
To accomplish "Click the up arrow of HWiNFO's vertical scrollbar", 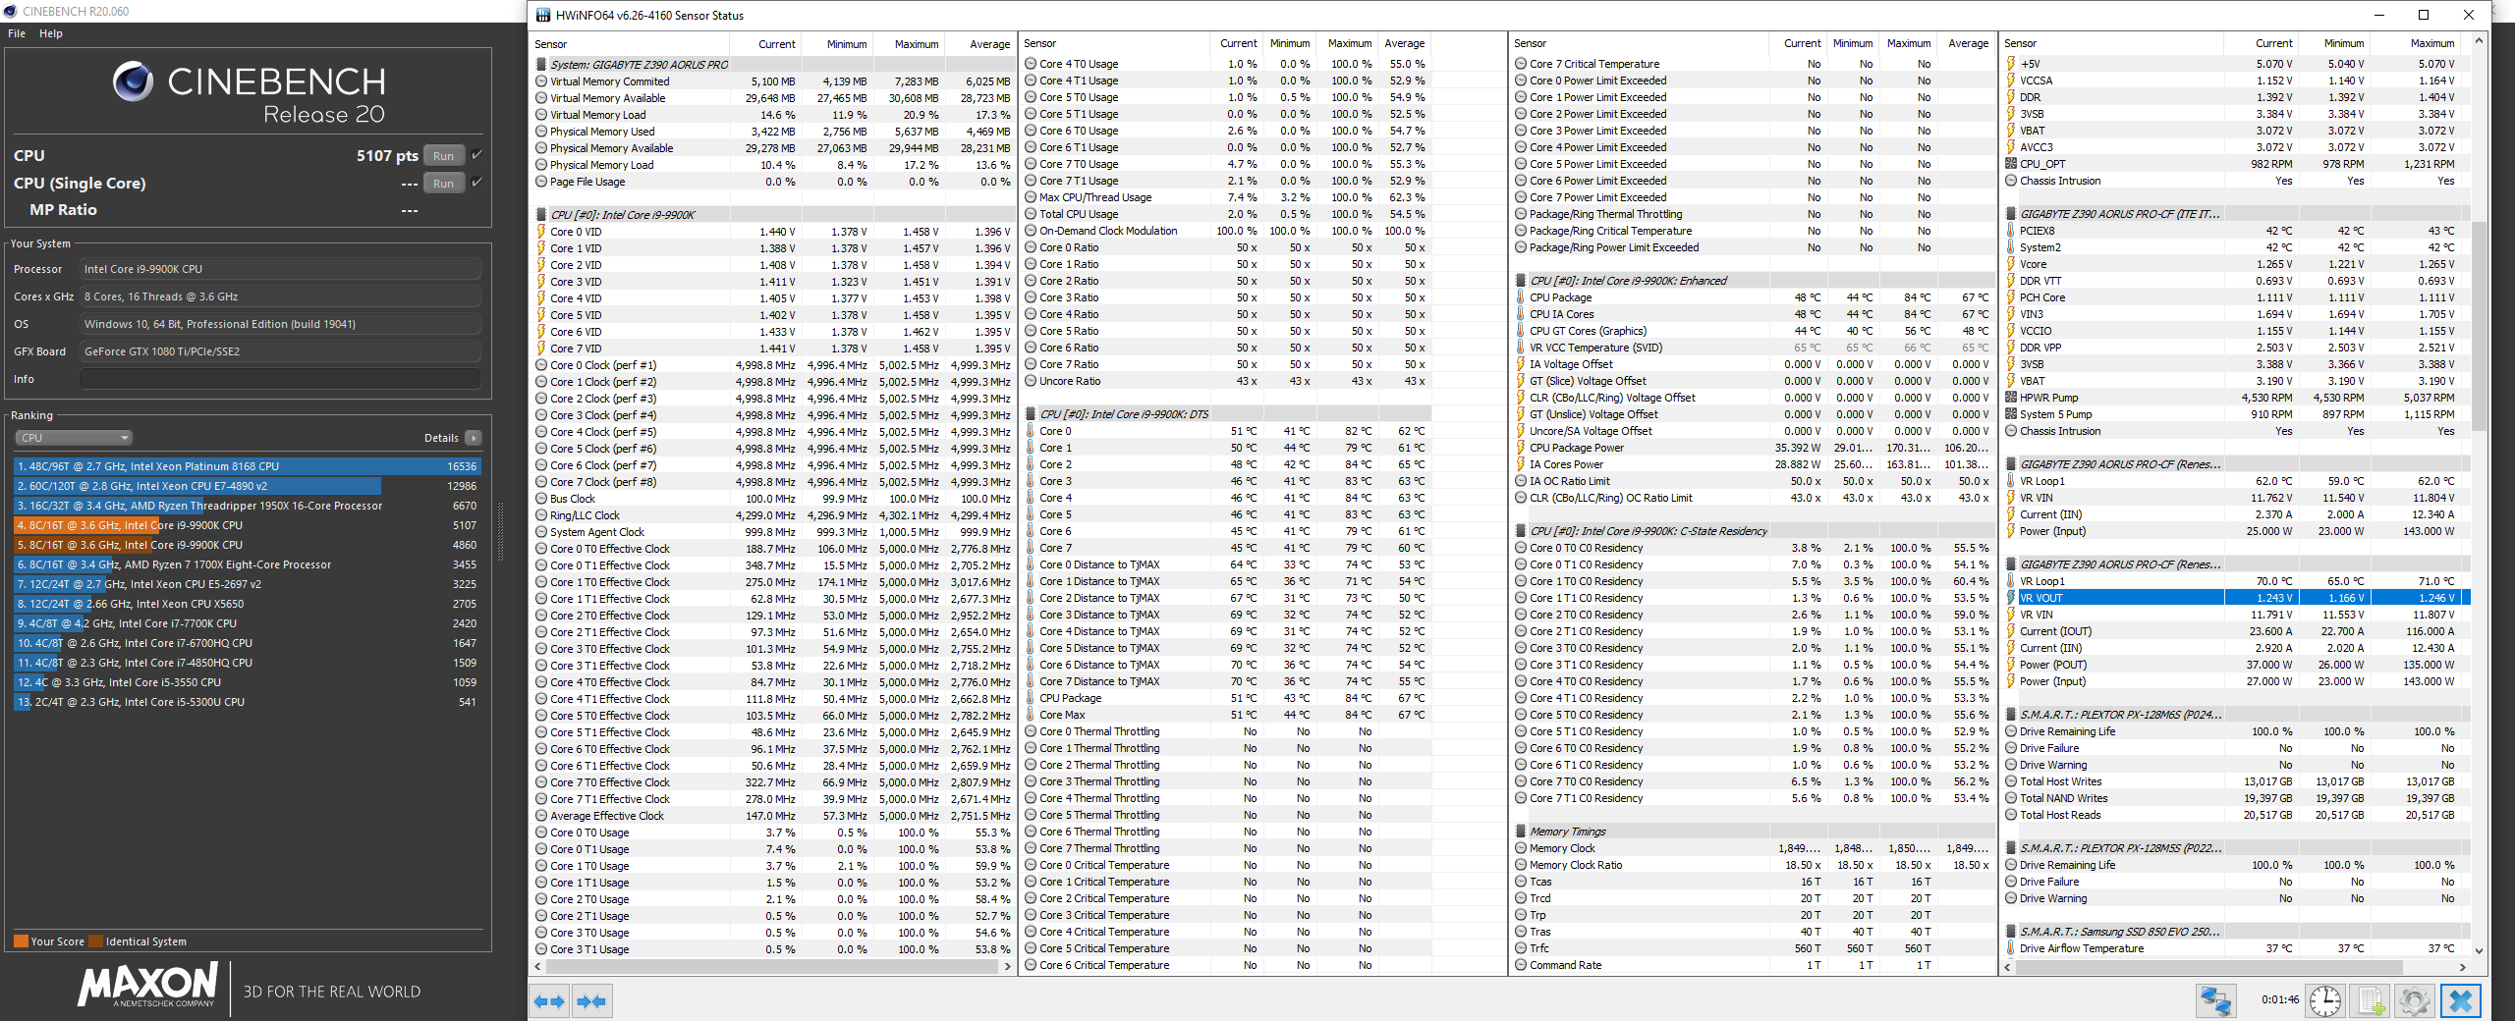I will coord(2479,40).
